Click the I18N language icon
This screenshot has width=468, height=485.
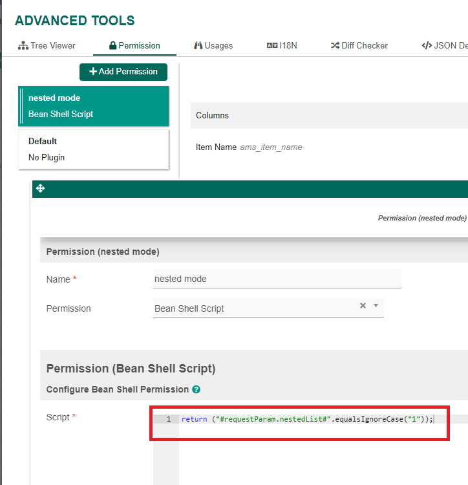point(271,46)
